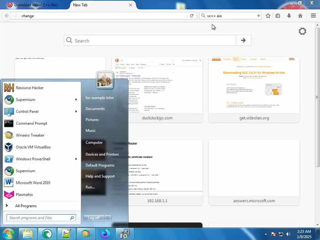
Task: Go to home page icon
Action: pyautogui.click(x=300, y=16)
